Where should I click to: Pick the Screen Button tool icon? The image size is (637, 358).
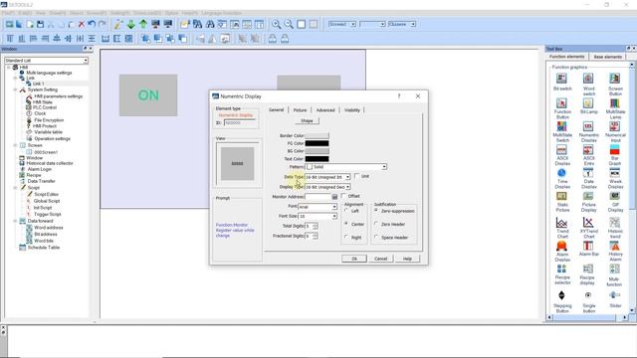point(615,78)
